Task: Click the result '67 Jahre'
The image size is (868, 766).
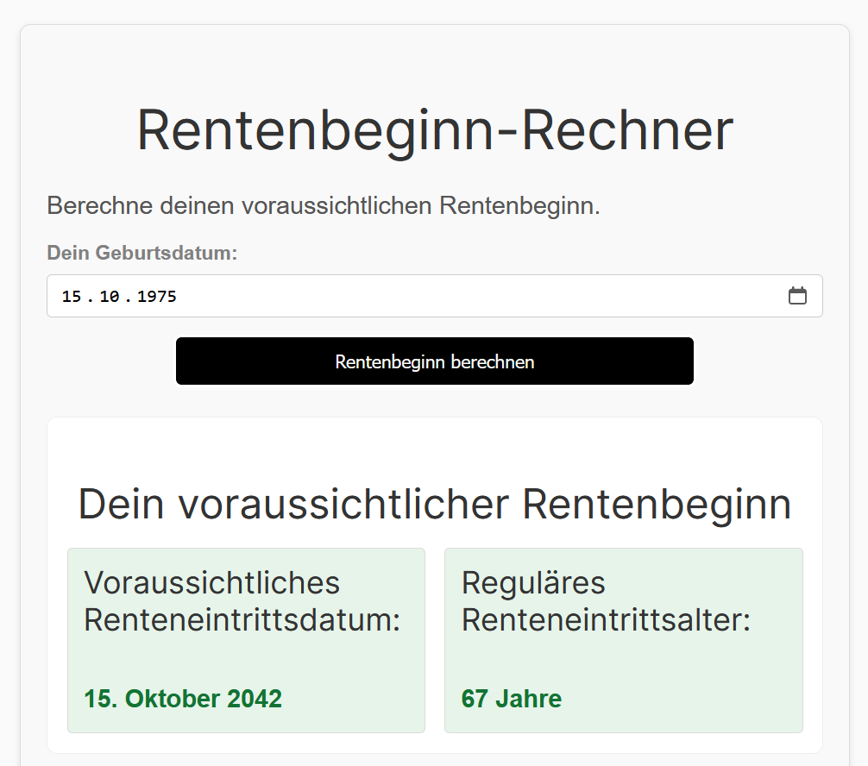Action: point(512,699)
